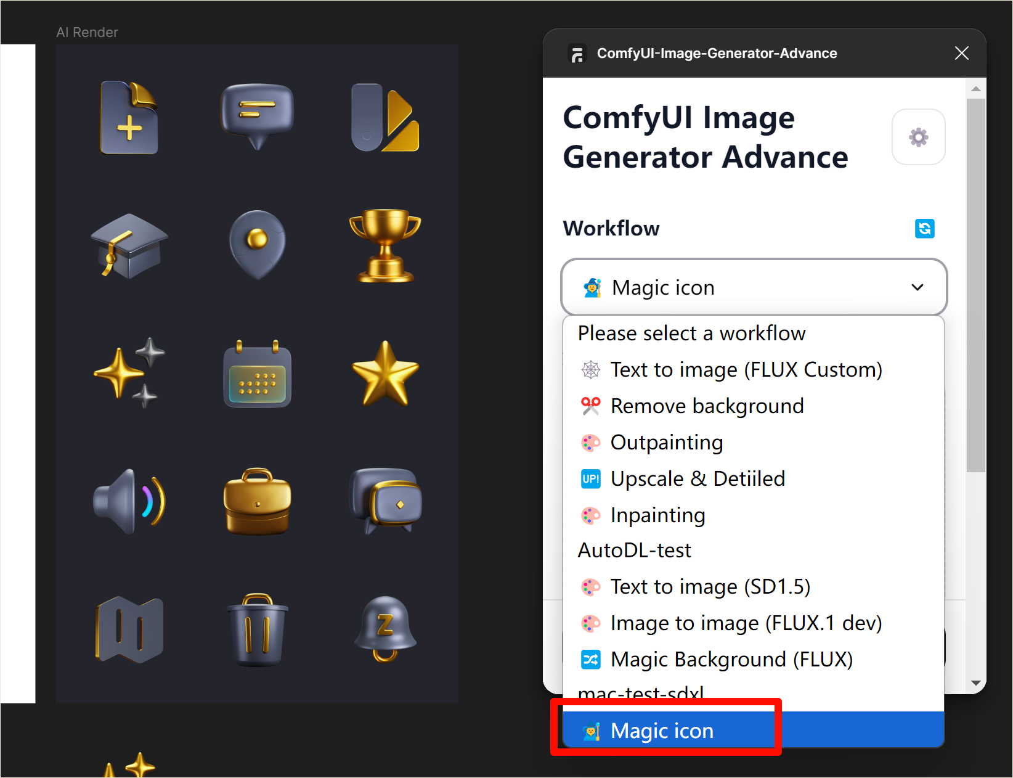The width and height of the screenshot is (1013, 778).
Task: Select the graduation cap icon
Action: tap(129, 245)
